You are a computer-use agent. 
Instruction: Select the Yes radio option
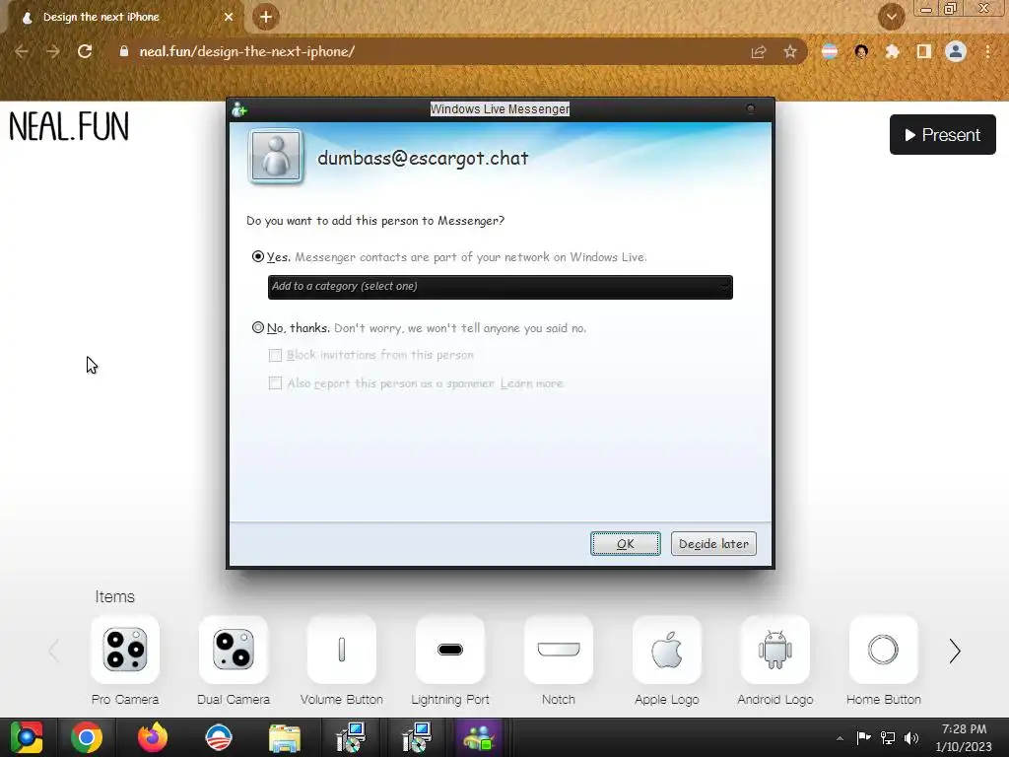point(258,256)
